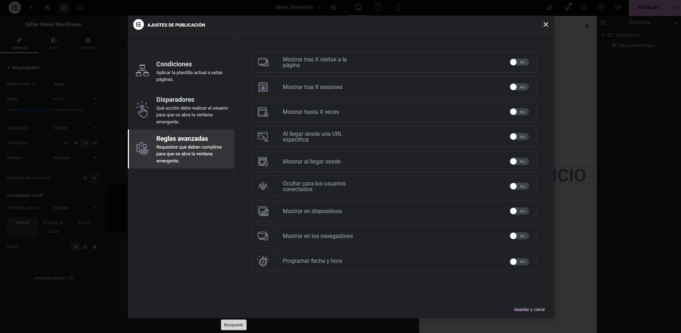Click the Mostrar al llegar desde icon

(263, 162)
